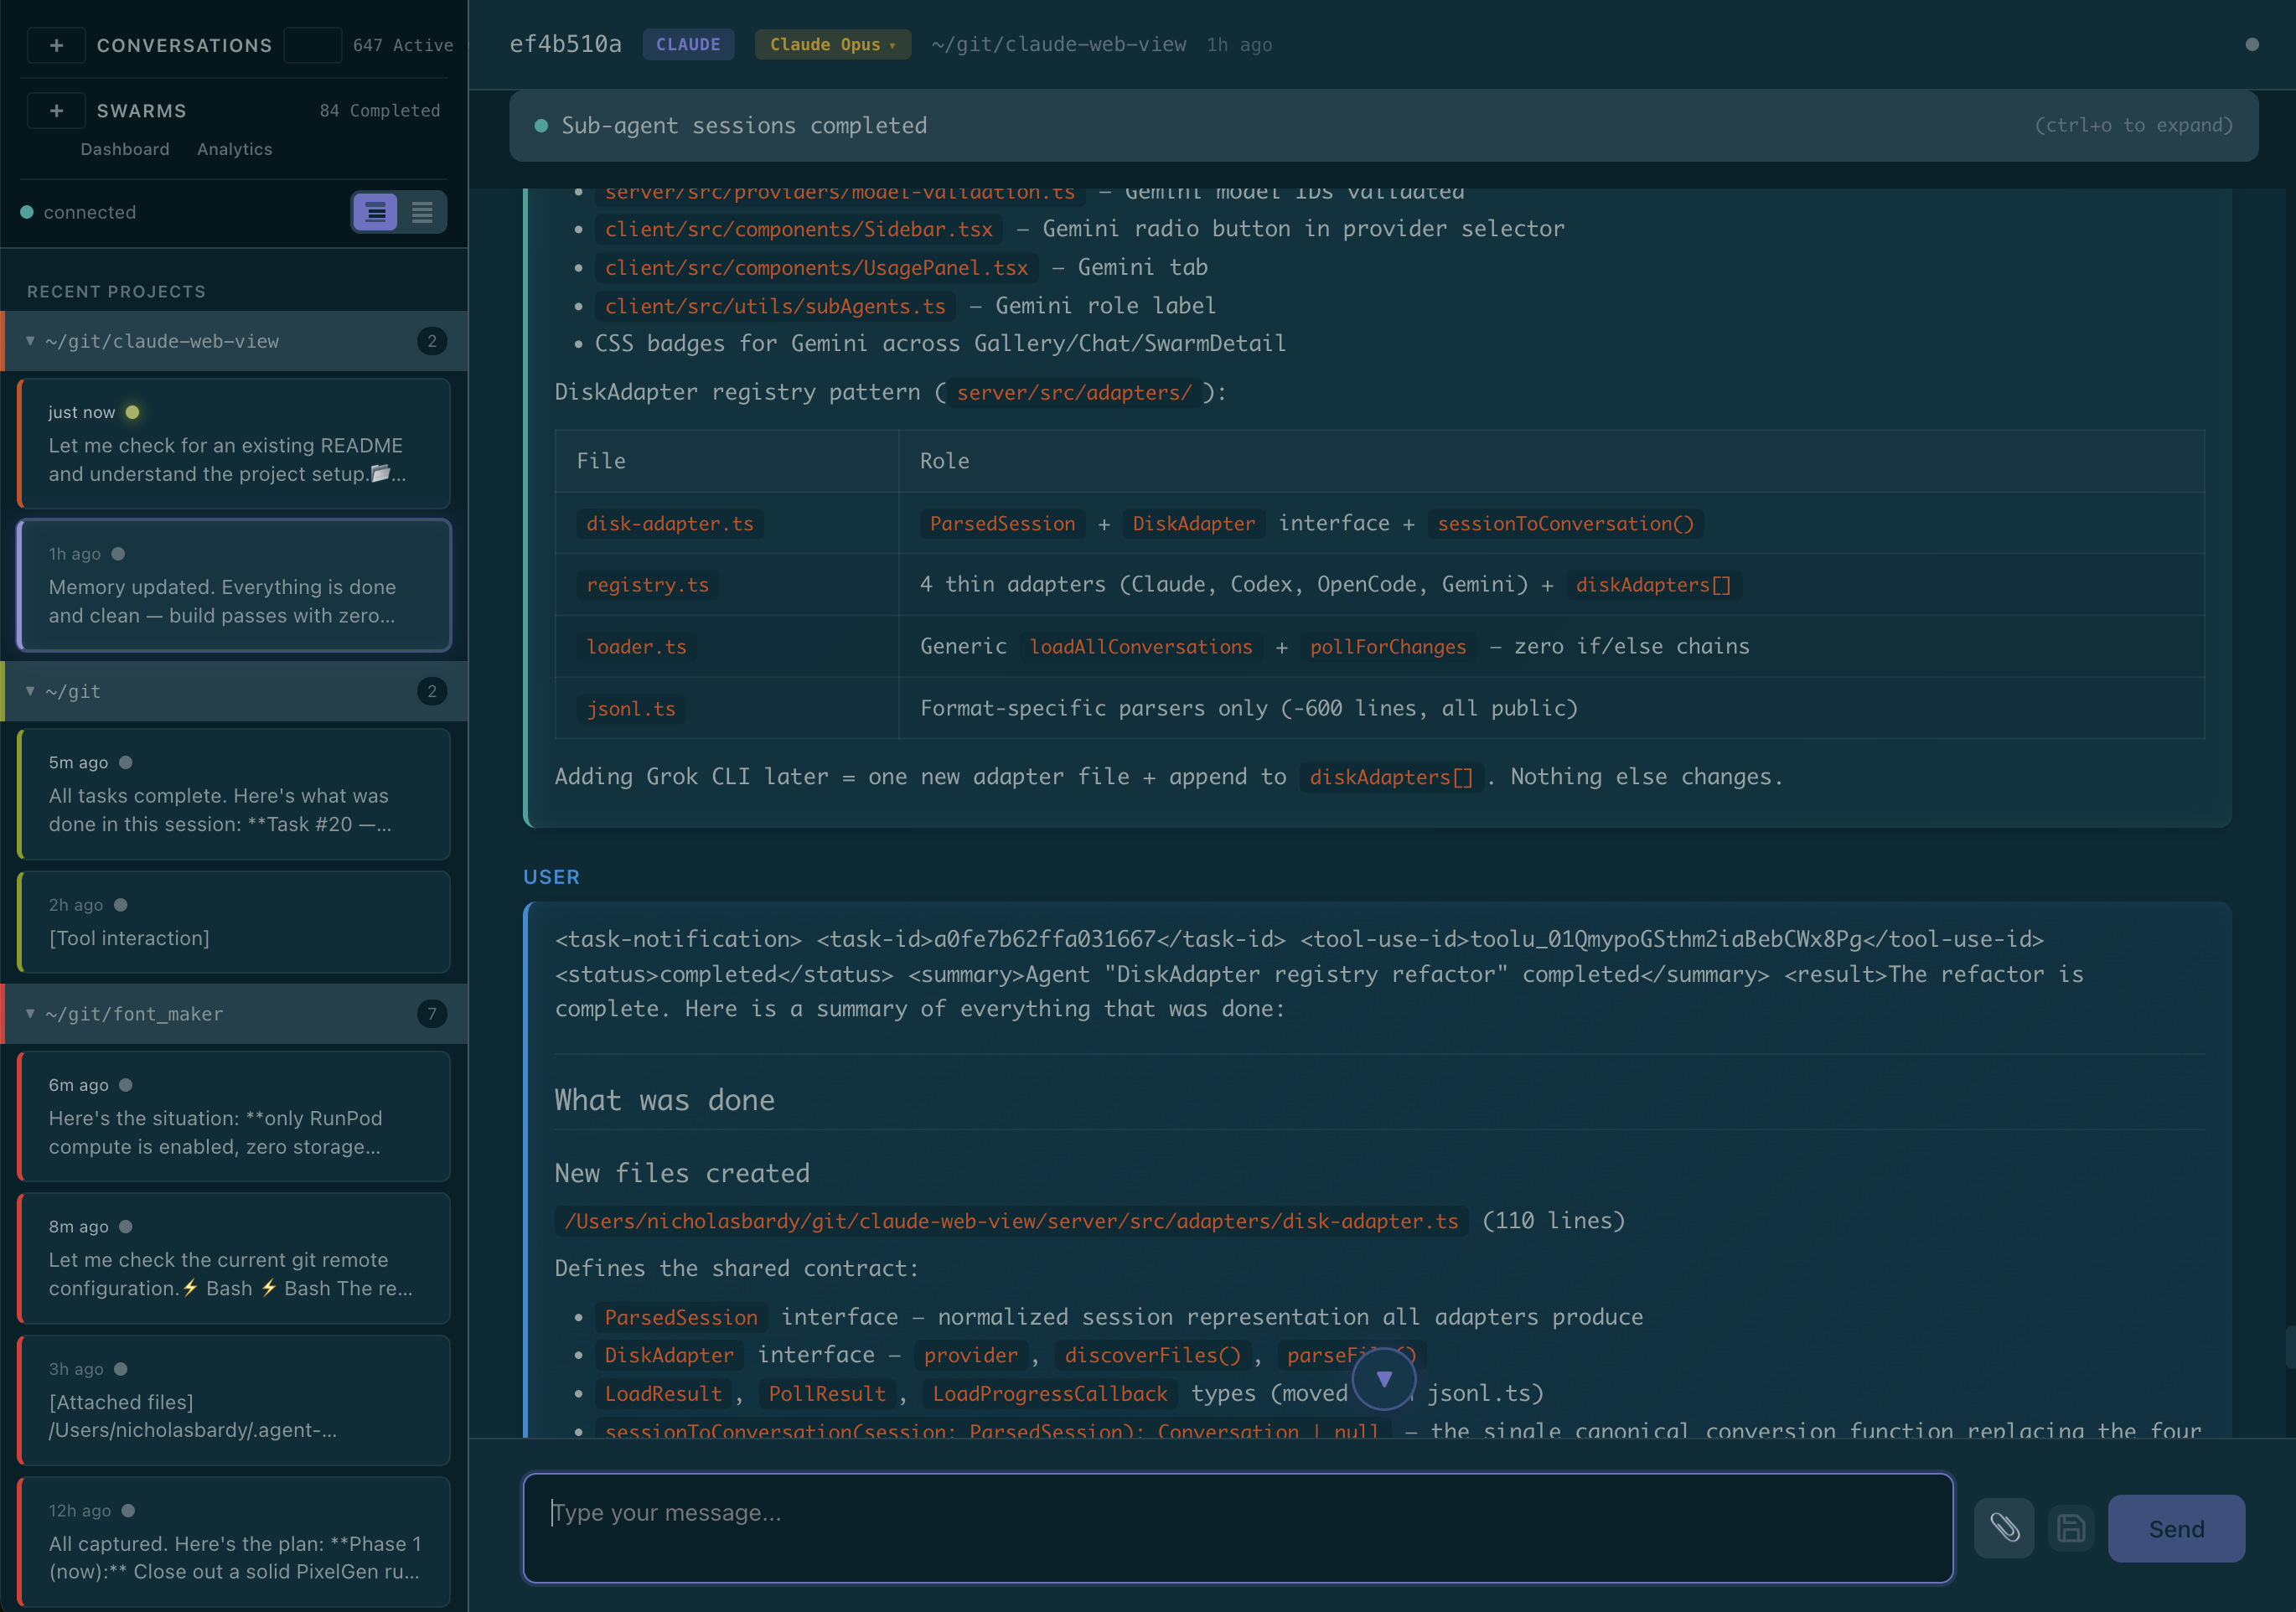Click the green connected status indicator

tap(27, 212)
